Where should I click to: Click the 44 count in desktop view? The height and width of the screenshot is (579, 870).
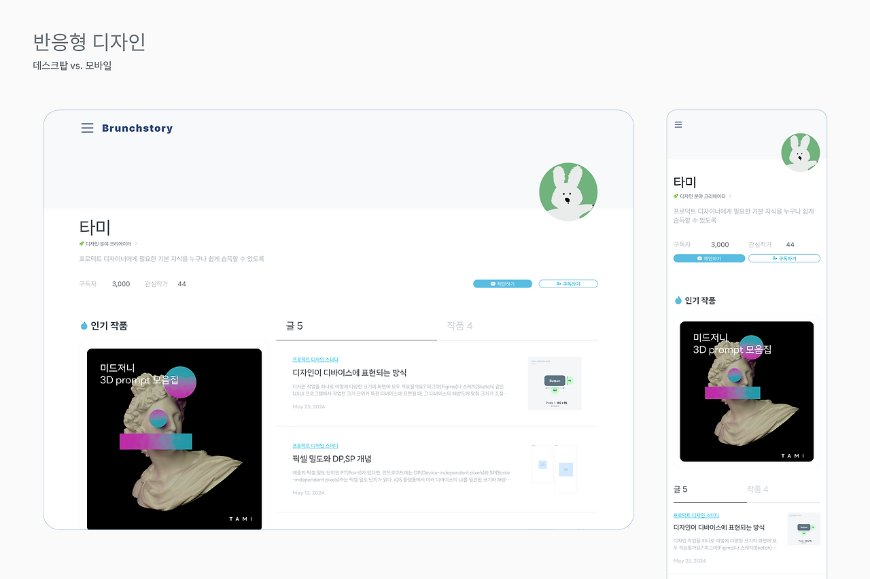click(181, 284)
